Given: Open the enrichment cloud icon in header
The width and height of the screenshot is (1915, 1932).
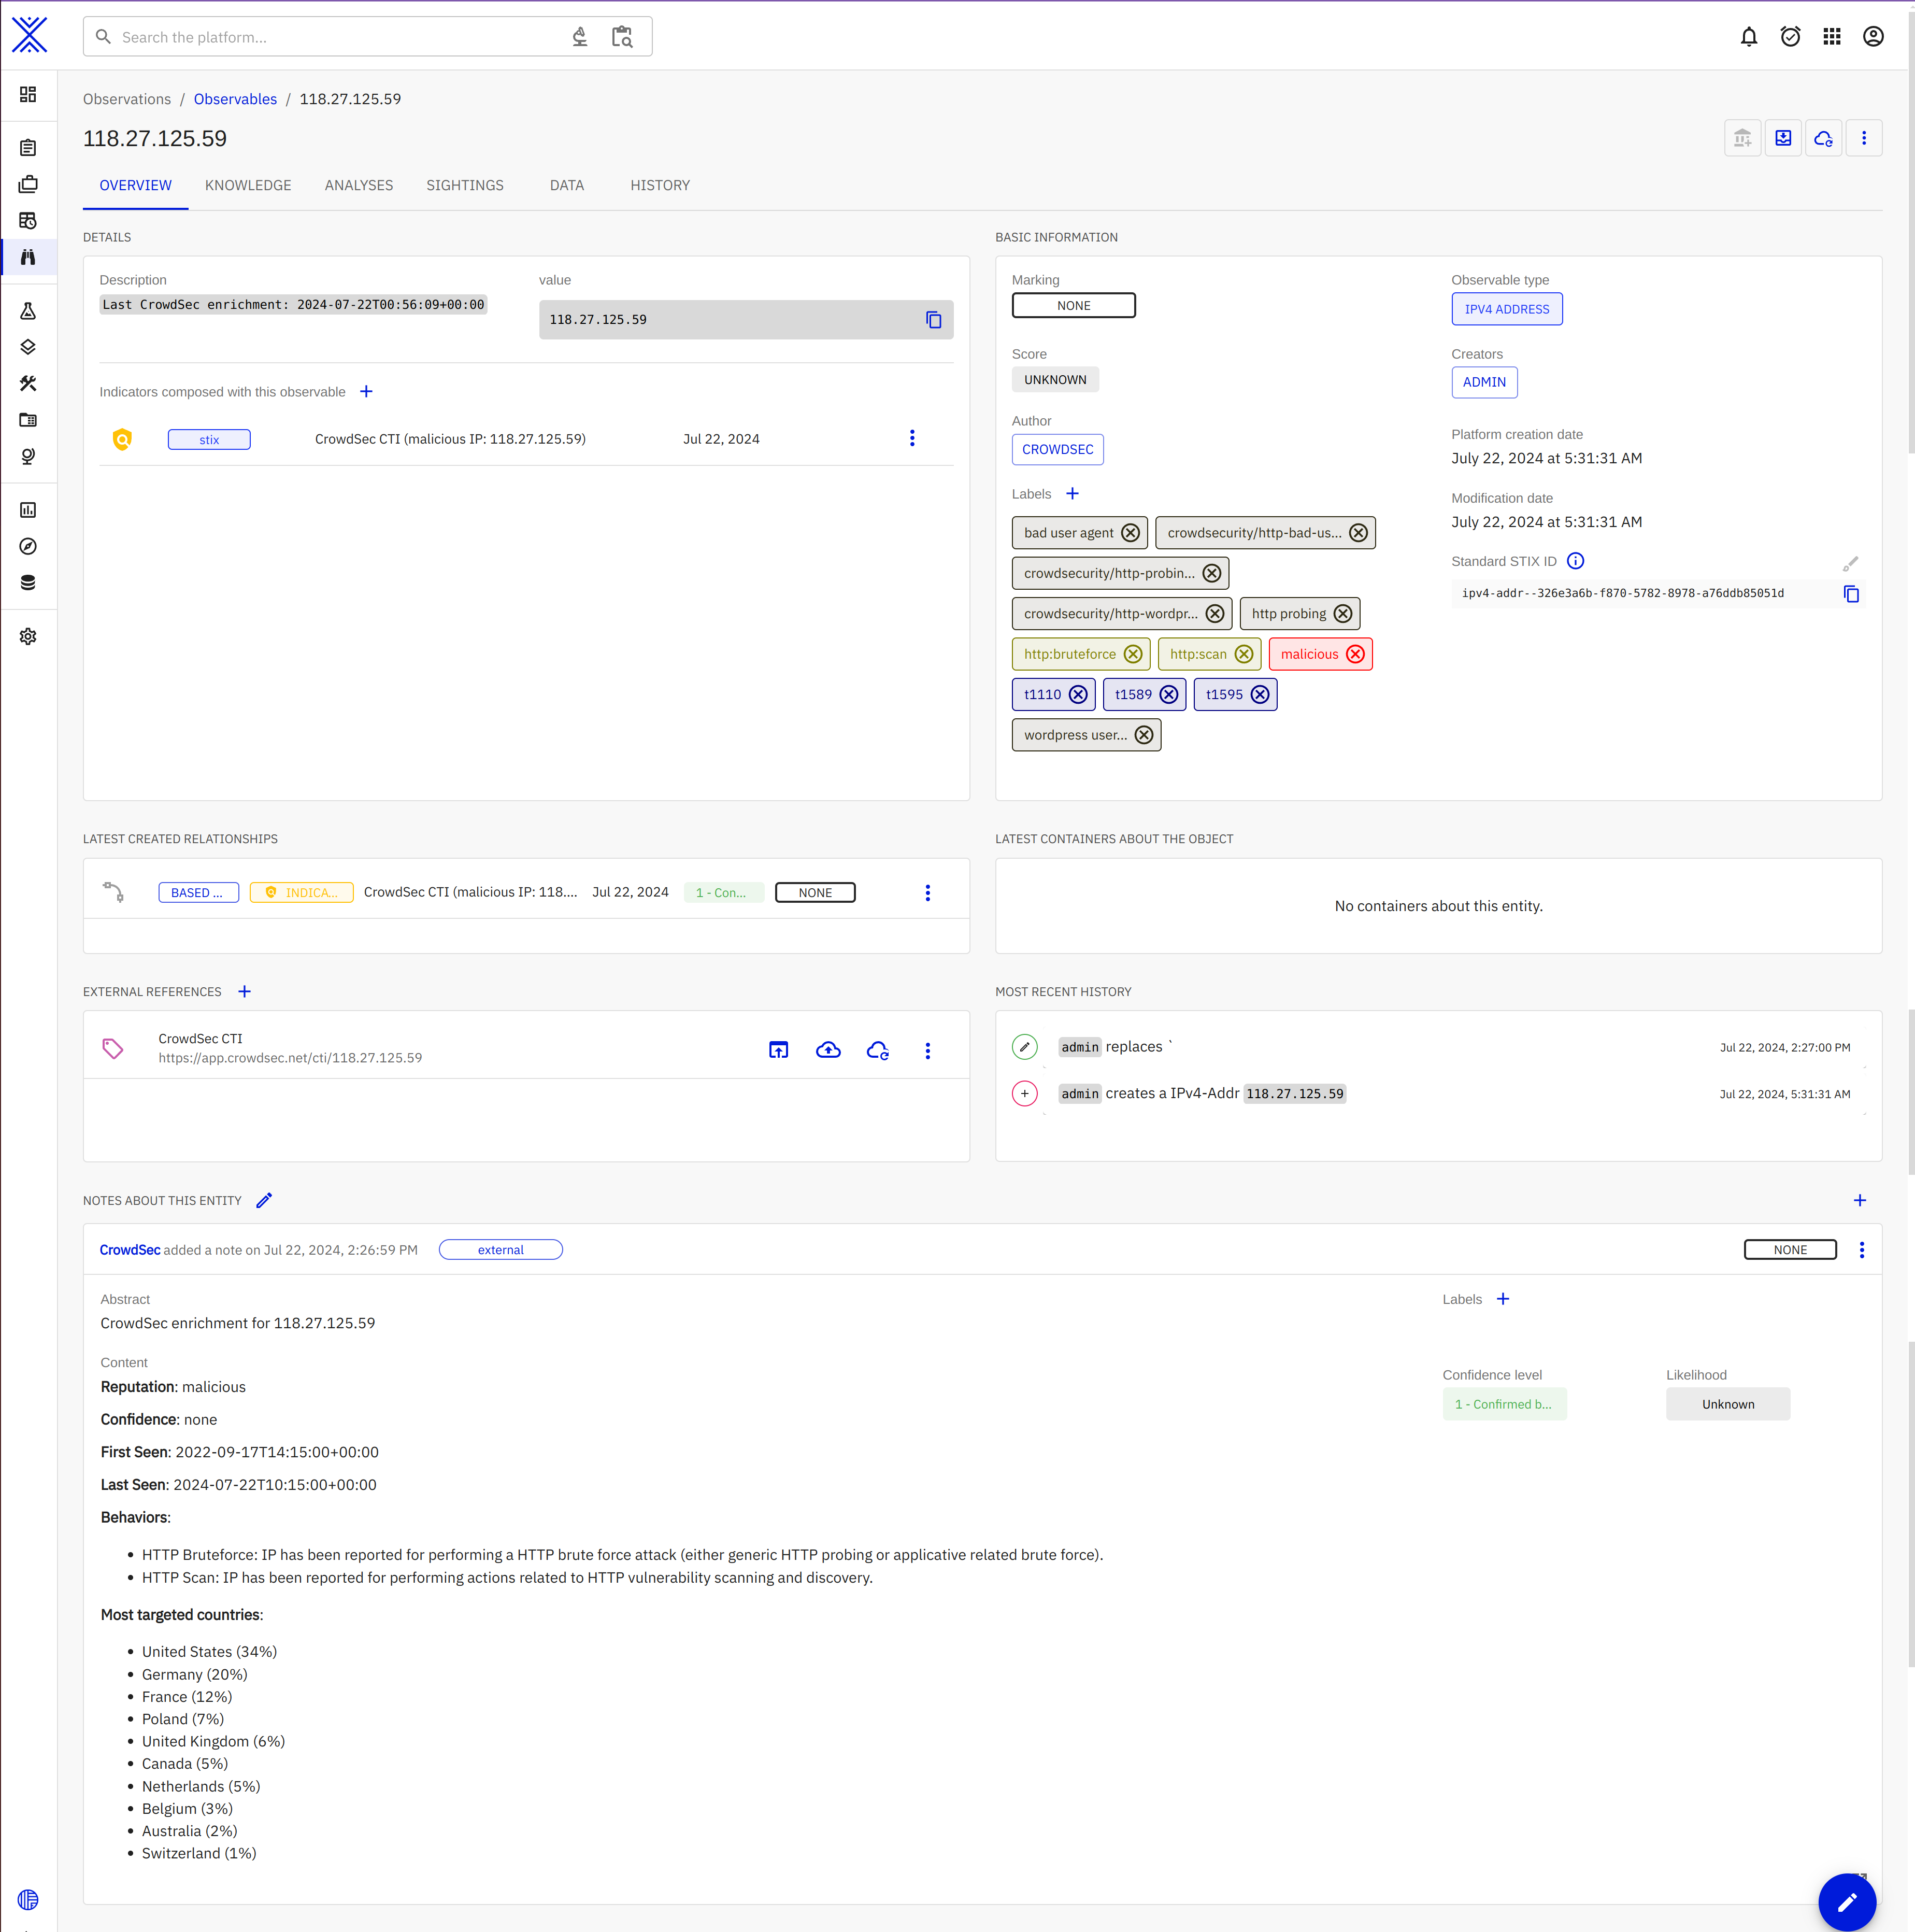Looking at the screenshot, I should click(x=1823, y=139).
